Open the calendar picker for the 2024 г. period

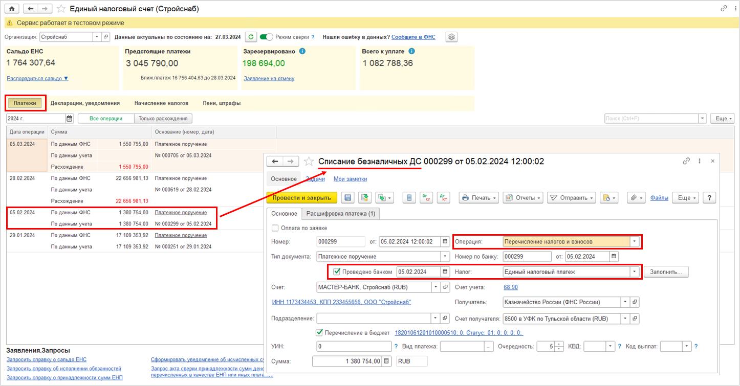(x=70, y=119)
